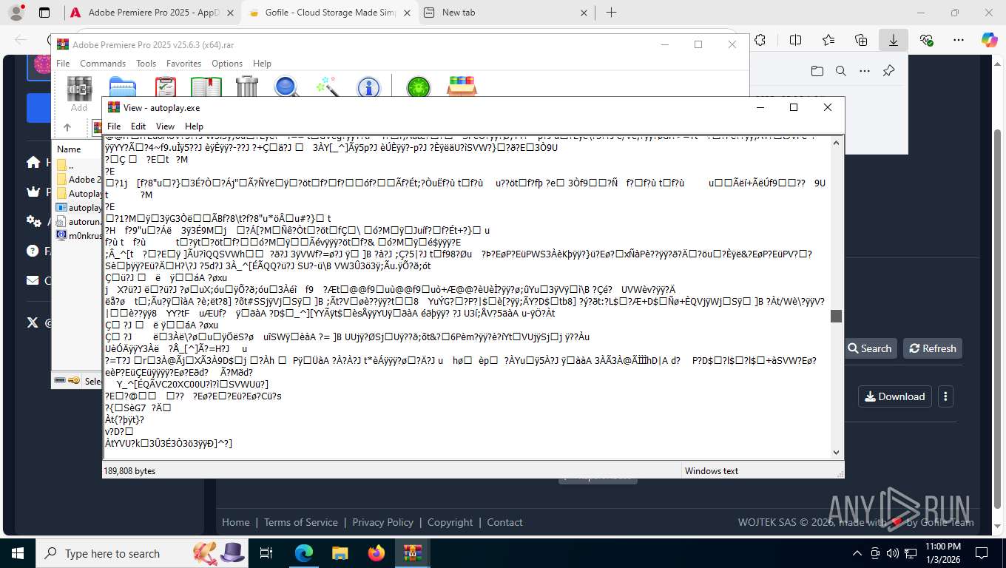Click the Info icon in WinRAR toolbar
This screenshot has width=1006, height=568.
tap(368, 87)
